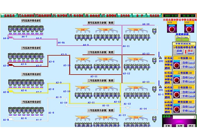Open 三号压机中转仓参数 panel
Screen dimensions: 197x140
click(x=31, y=48)
